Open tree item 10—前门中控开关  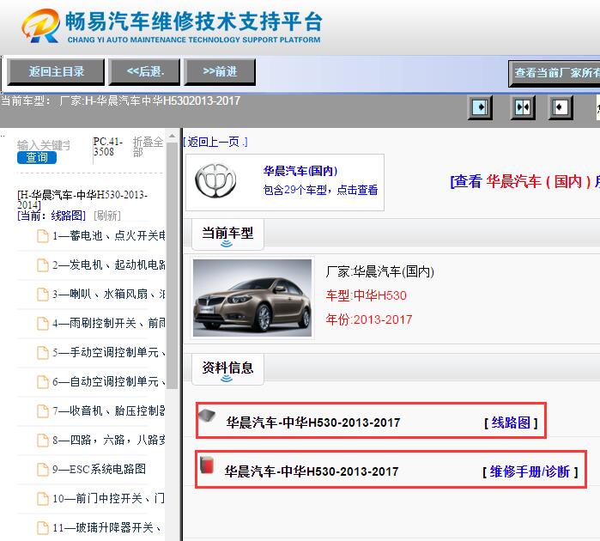click(x=109, y=498)
